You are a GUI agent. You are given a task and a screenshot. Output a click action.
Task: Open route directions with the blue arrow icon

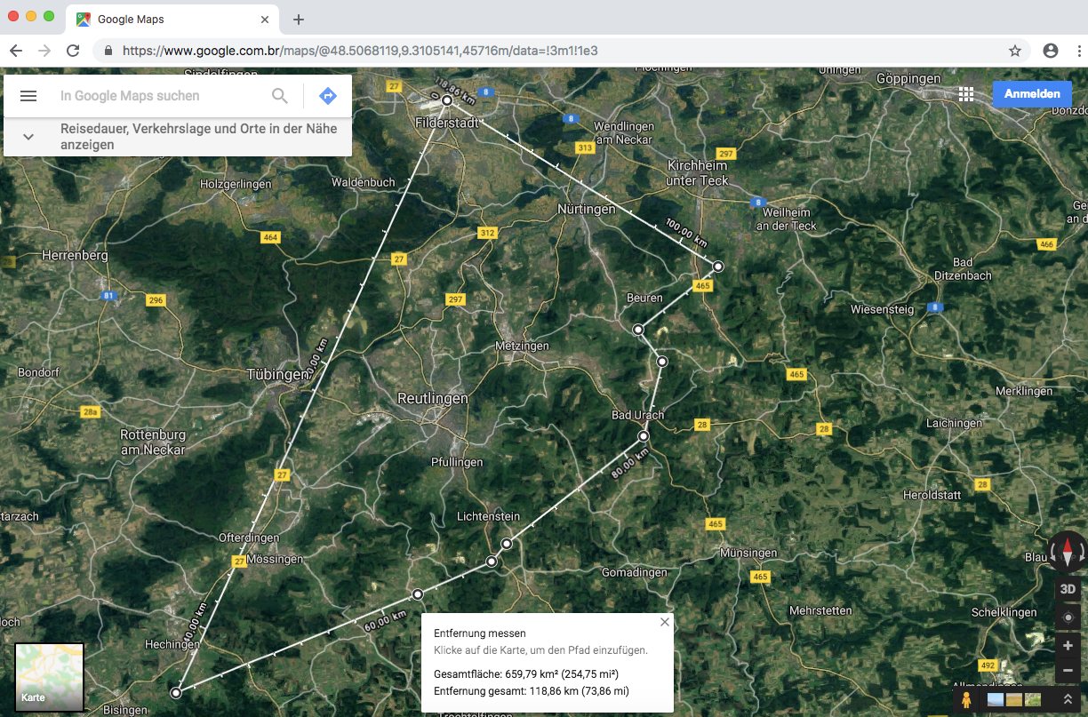coord(328,96)
